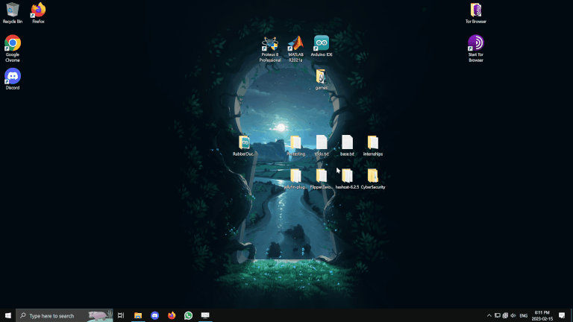Screen dimensions: 573x322
Task: Select the todo.txt file
Action: coord(322,145)
